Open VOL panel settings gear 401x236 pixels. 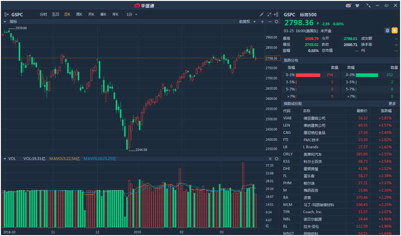276,159
